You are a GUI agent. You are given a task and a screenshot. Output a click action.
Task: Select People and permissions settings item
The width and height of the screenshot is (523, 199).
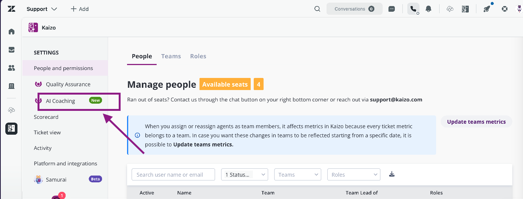click(x=65, y=68)
